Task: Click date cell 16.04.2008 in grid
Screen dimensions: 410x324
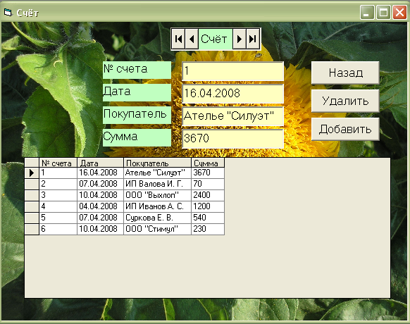Action: 100,173
